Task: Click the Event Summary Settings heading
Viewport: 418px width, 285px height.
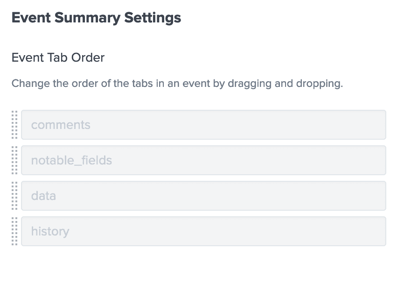Action: point(96,18)
